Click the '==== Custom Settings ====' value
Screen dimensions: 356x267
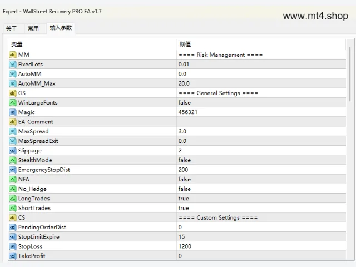[218, 217]
